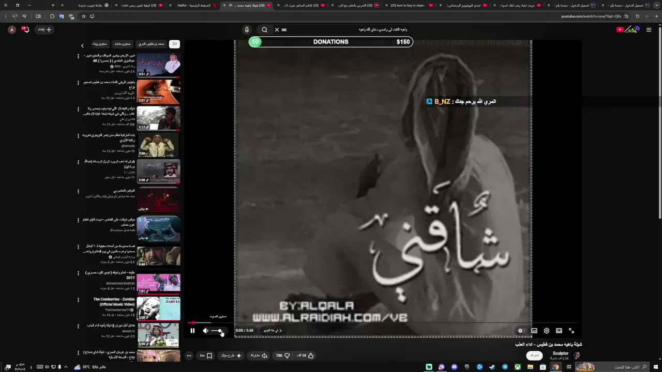This screenshot has width=662, height=372.
Task: Open the player settings gear
Action: point(547,331)
